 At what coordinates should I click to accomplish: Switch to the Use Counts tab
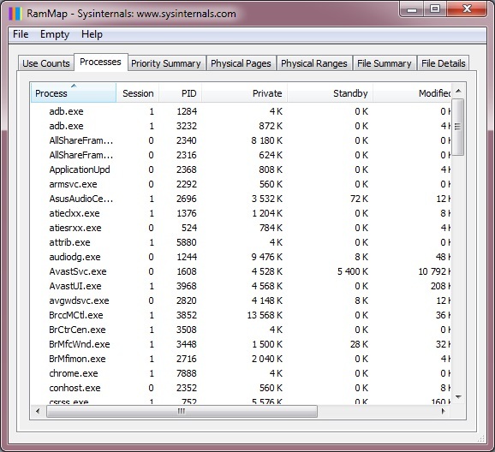(45, 63)
